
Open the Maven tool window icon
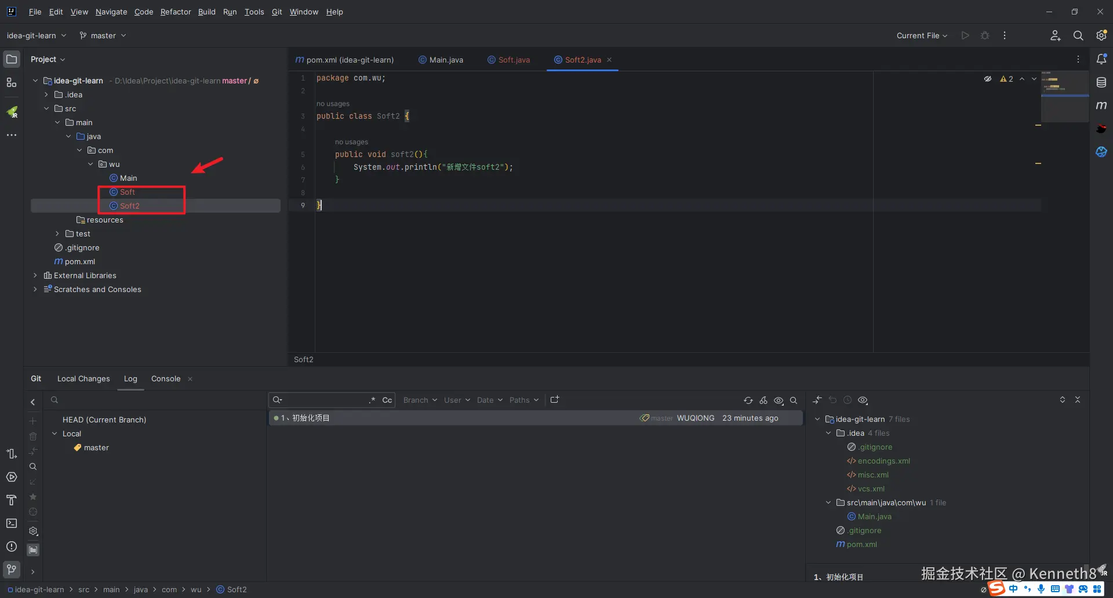pyautogui.click(x=1101, y=105)
